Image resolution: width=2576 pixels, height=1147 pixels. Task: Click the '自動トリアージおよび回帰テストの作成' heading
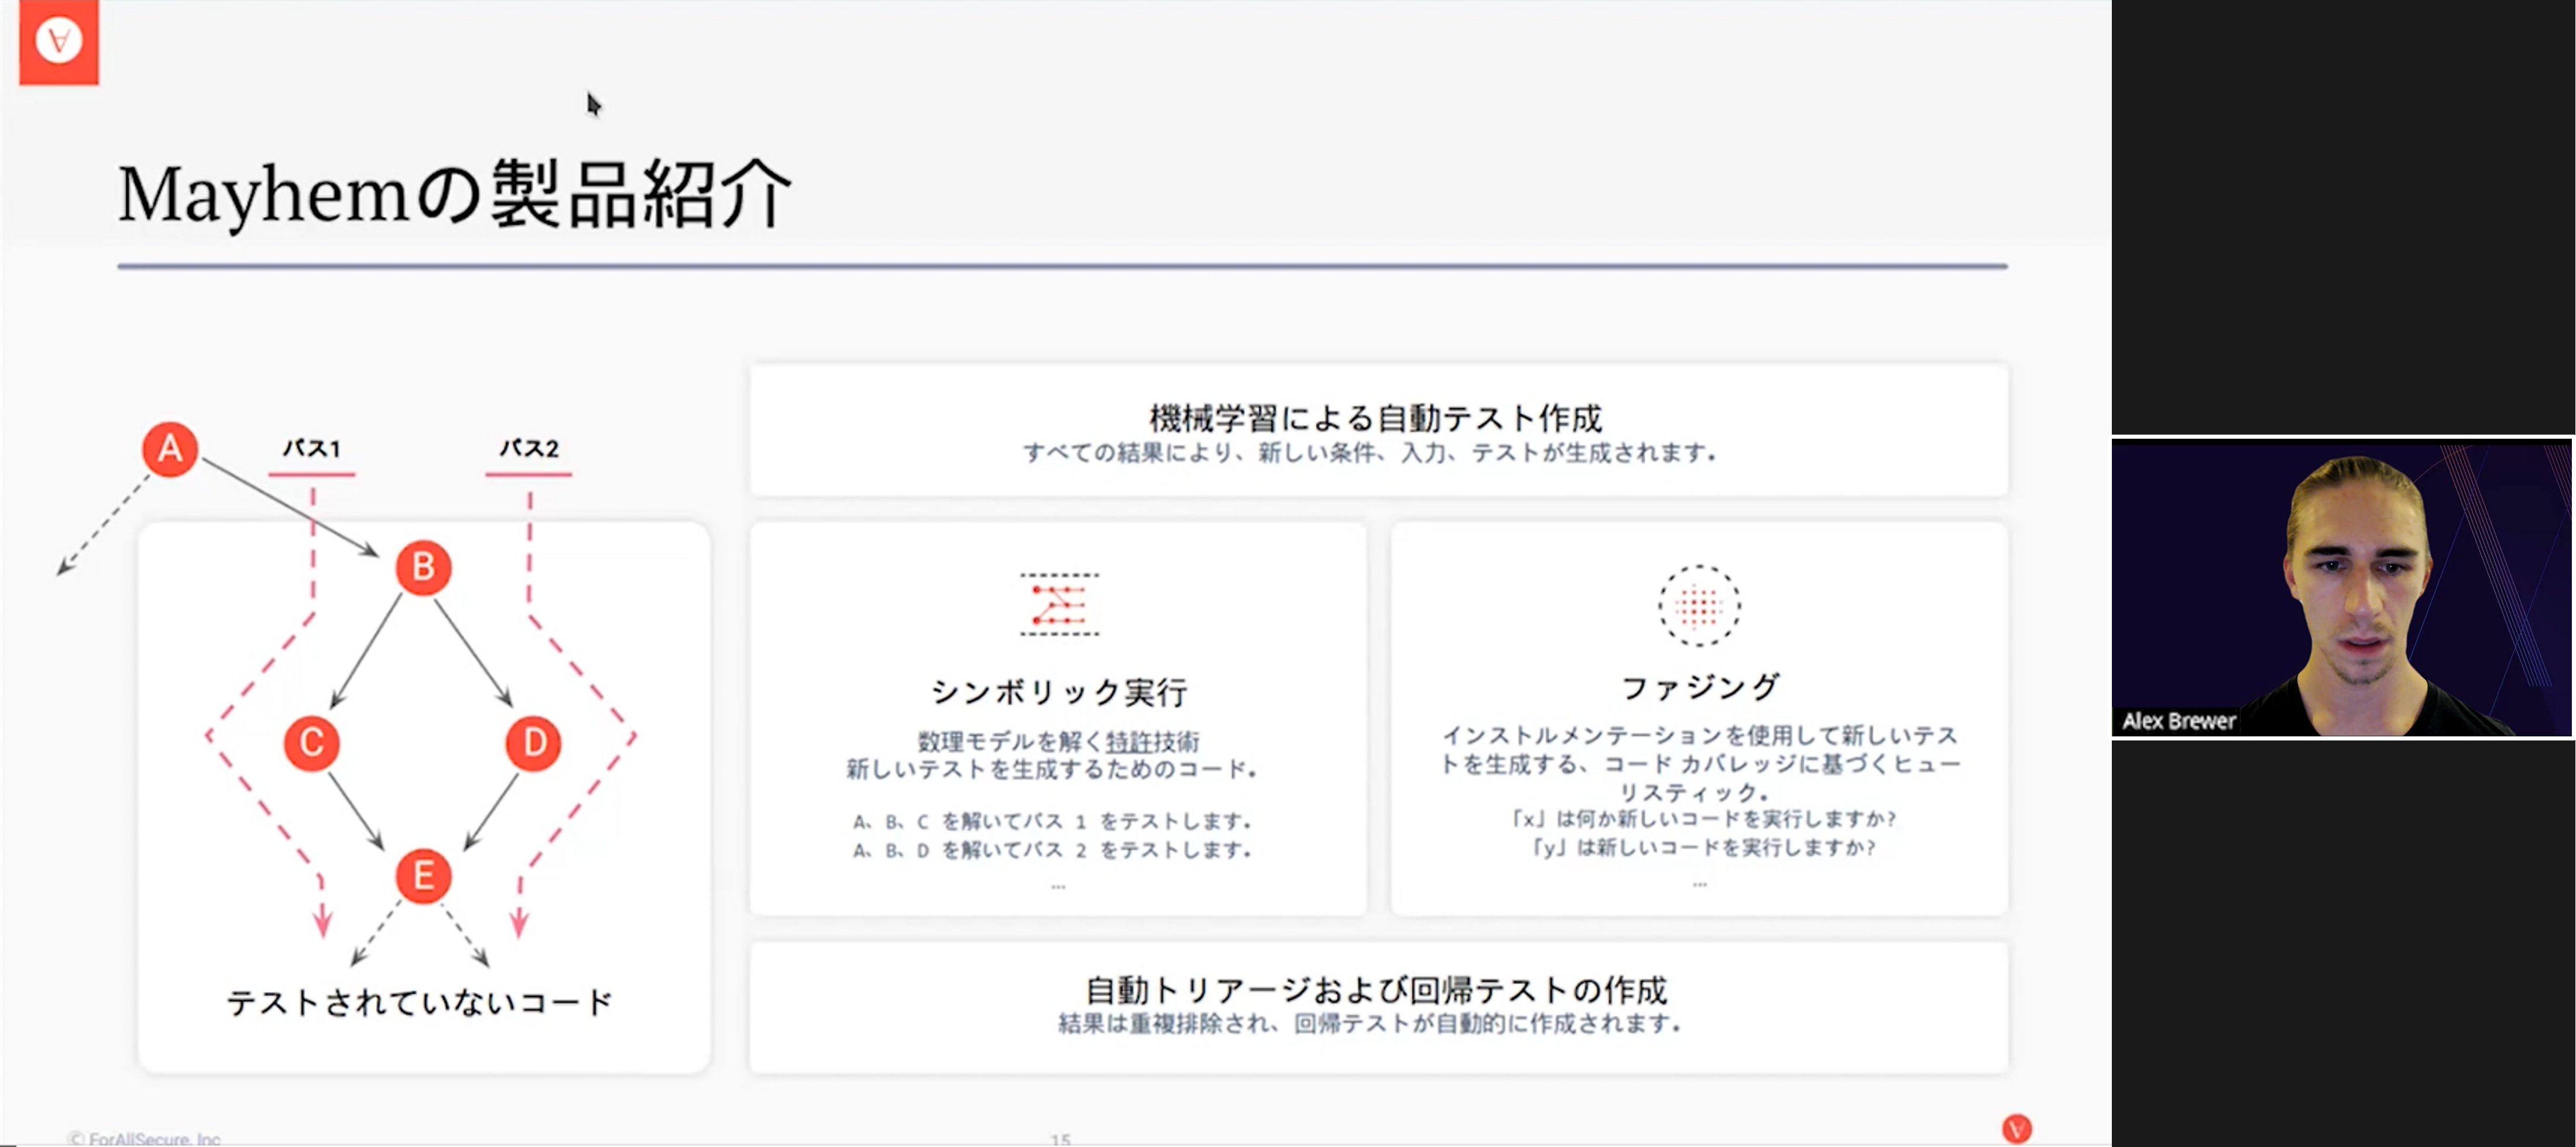tap(1377, 990)
